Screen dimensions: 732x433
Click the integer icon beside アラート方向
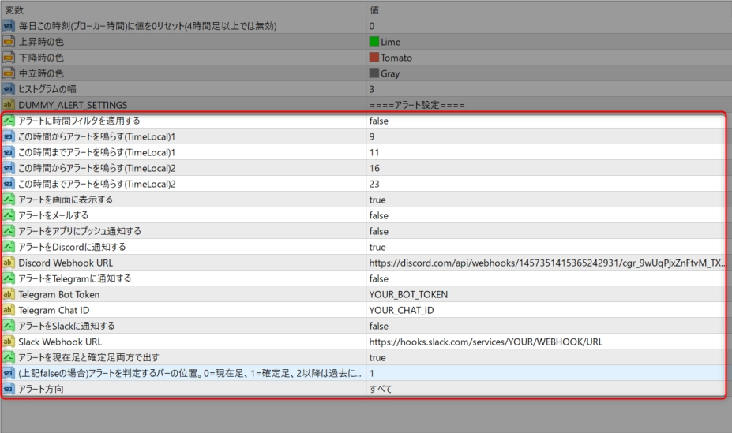click(x=9, y=389)
